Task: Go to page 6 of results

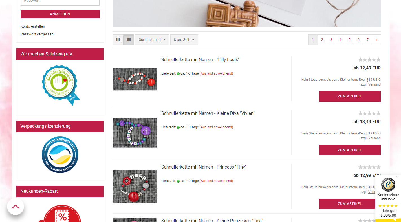Action: tap(358, 40)
